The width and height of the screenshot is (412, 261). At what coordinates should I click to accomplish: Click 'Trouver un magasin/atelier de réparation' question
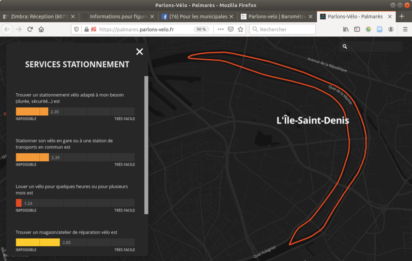[66, 232]
